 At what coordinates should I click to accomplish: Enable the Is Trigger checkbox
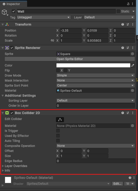(x=58, y=131)
